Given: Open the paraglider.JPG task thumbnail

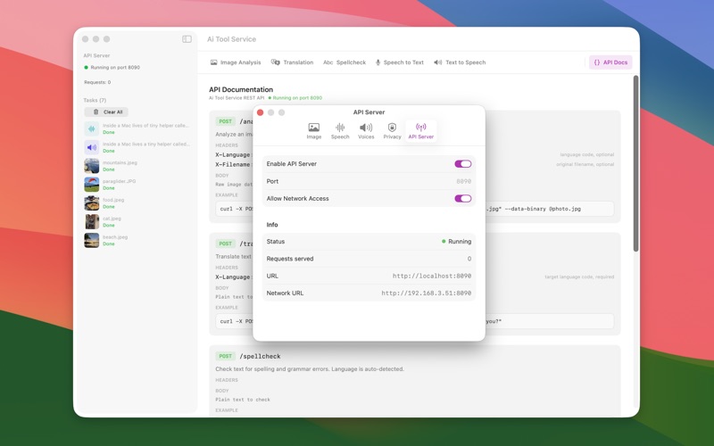Looking at the screenshot, I should click(x=92, y=185).
